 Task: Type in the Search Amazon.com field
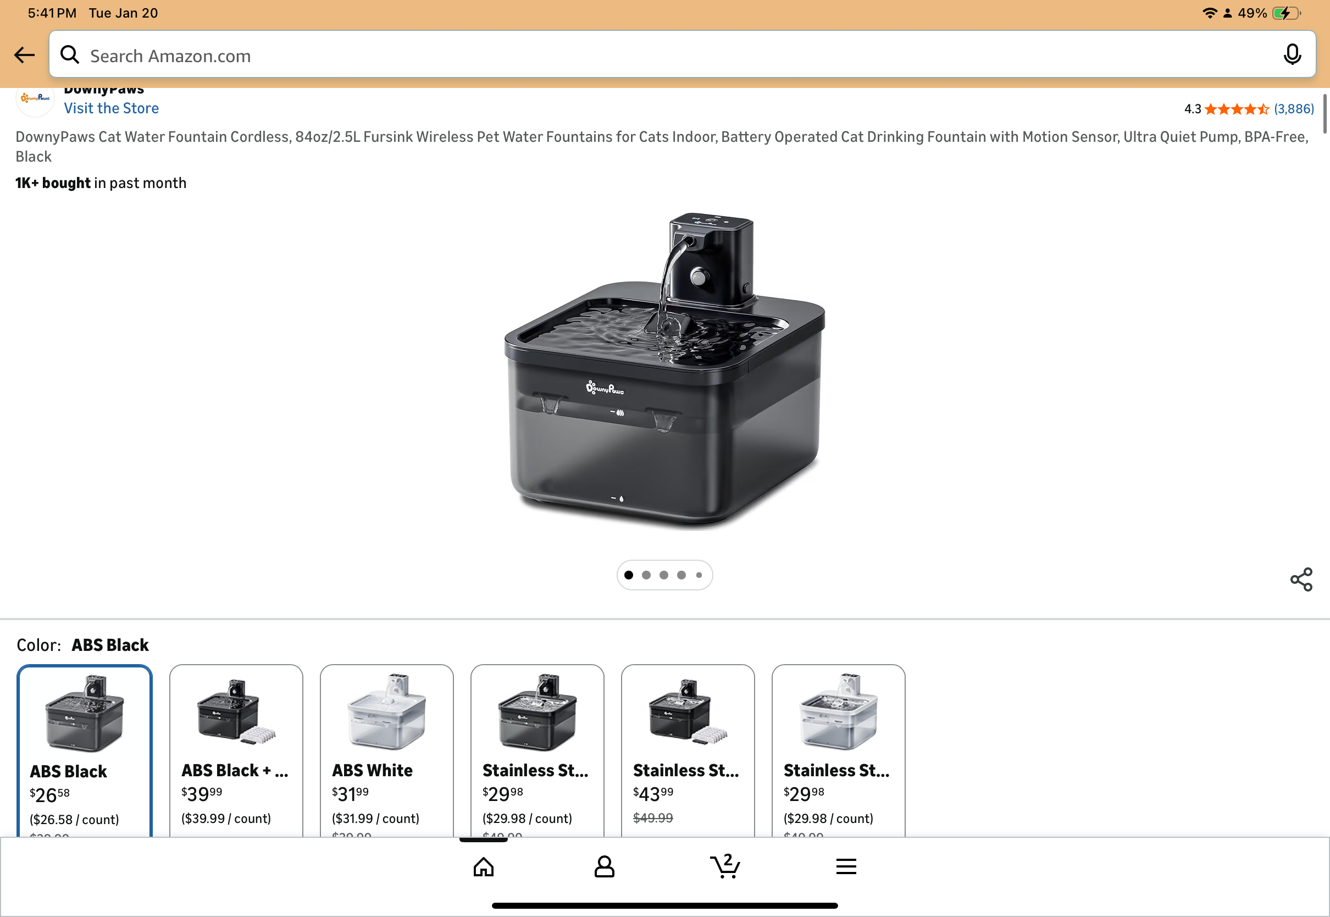pos(661,56)
